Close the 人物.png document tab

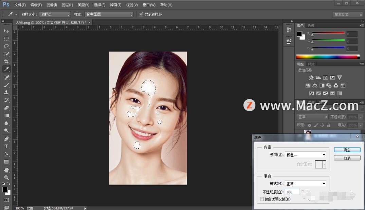(89, 22)
